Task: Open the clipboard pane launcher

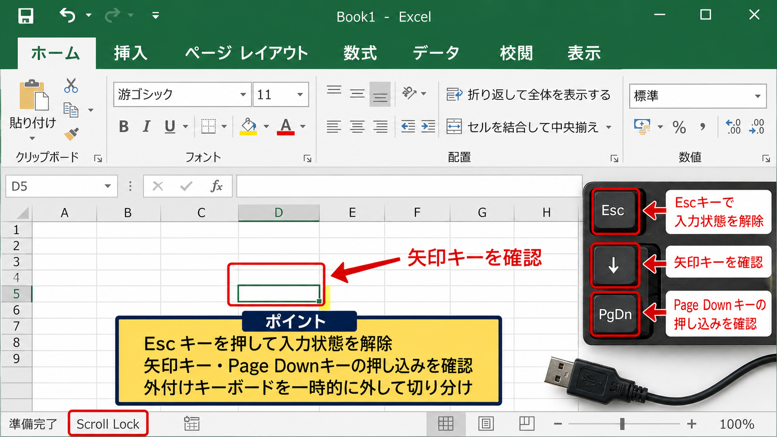Action: [x=98, y=159]
